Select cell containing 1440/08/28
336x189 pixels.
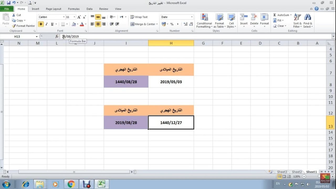coord(126,82)
